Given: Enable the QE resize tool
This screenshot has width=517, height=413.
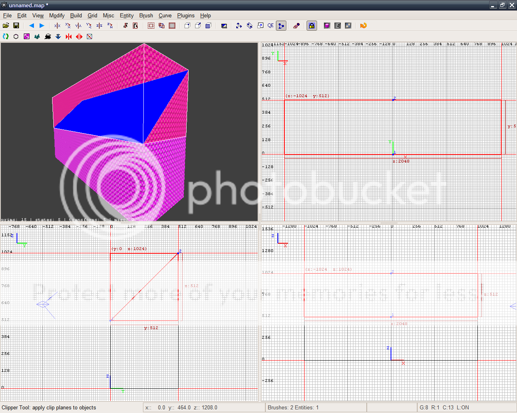Looking at the screenshot, I should [x=270, y=25].
